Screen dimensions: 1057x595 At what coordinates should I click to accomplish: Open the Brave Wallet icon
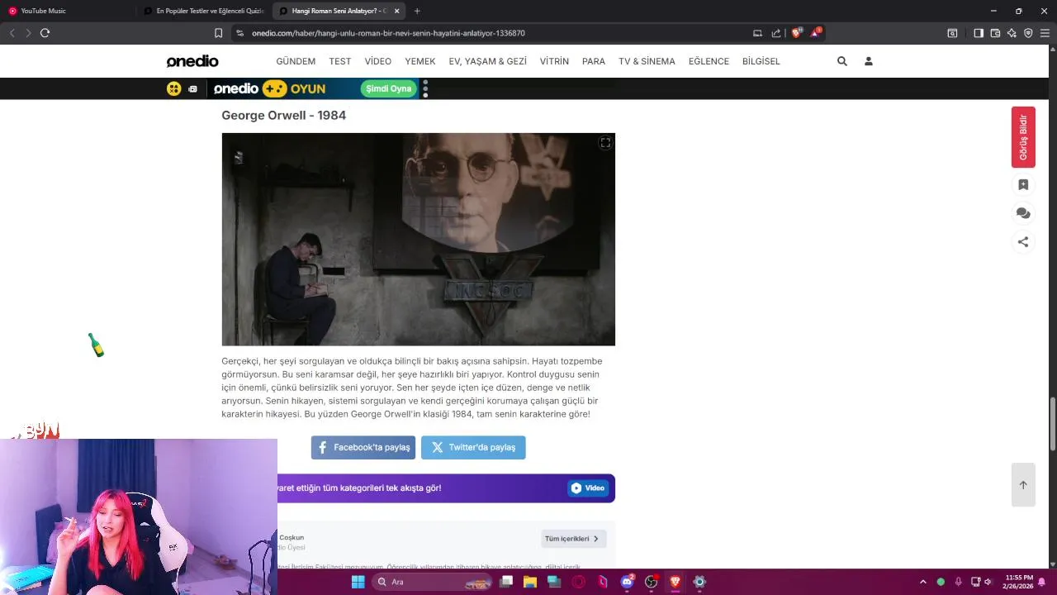click(x=995, y=33)
